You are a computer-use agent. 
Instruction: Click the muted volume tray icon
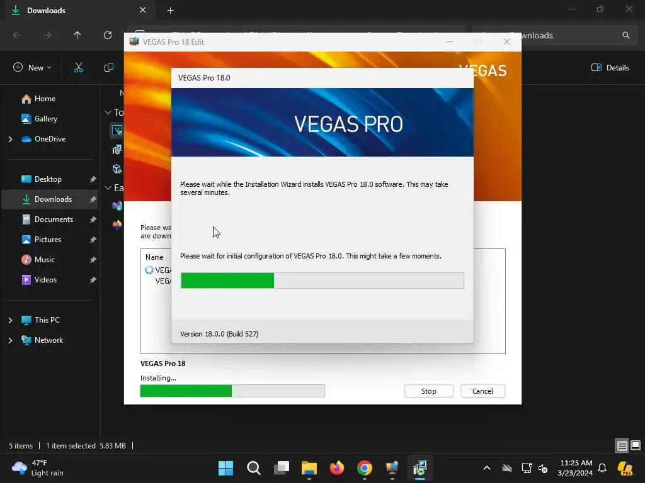click(x=543, y=468)
